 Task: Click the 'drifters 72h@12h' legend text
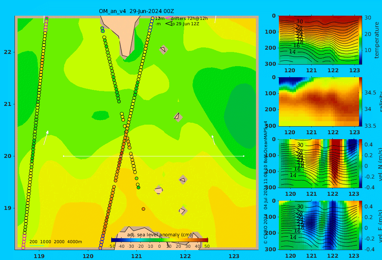tap(189, 18)
